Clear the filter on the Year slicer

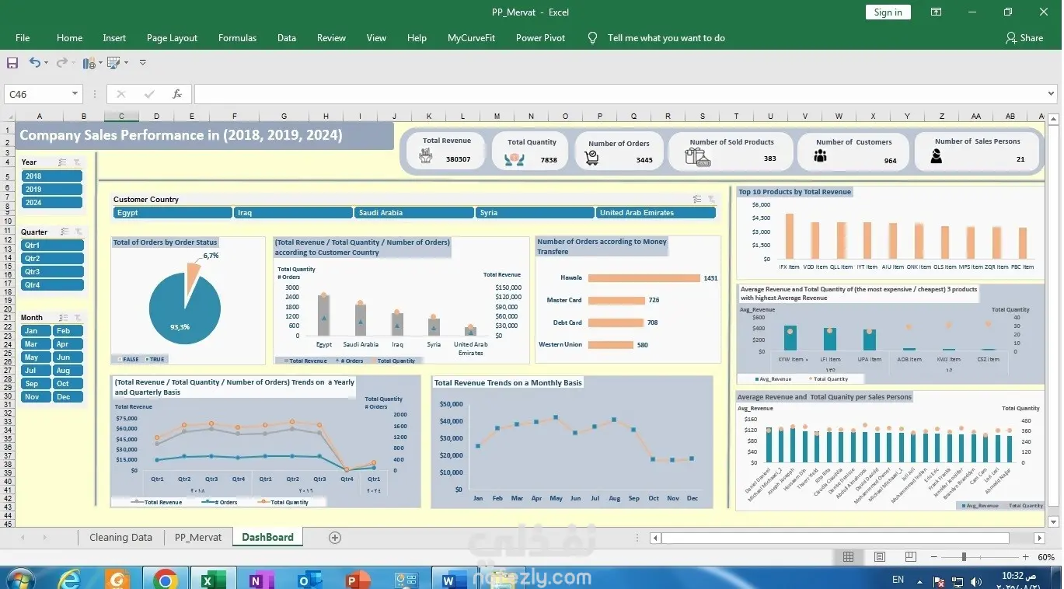pyautogui.click(x=77, y=162)
